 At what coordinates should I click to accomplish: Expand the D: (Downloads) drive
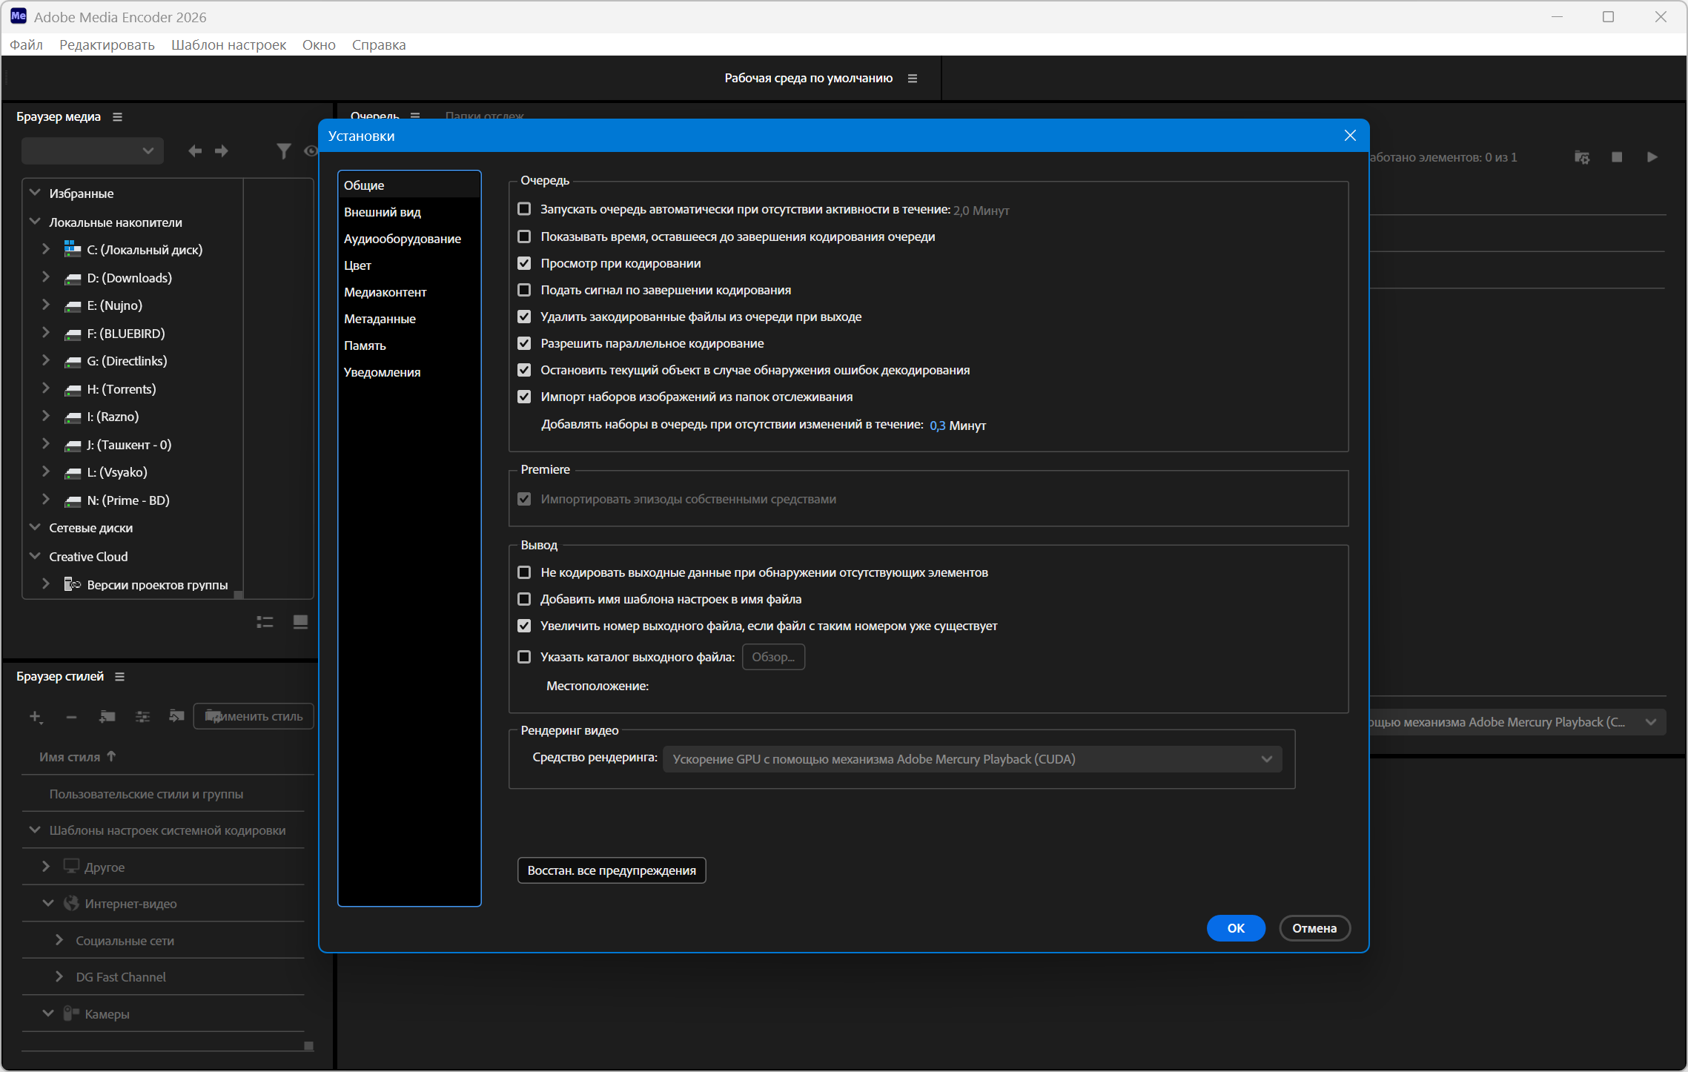tap(46, 277)
